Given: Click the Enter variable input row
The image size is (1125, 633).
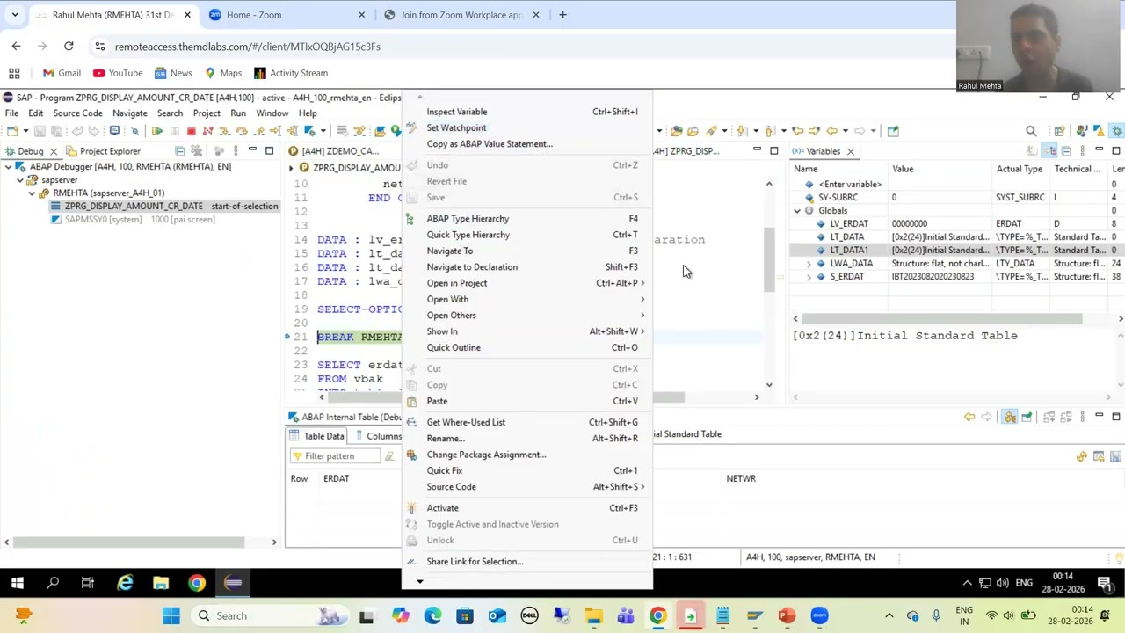Looking at the screenshot, I should click(x=958, y=185).
